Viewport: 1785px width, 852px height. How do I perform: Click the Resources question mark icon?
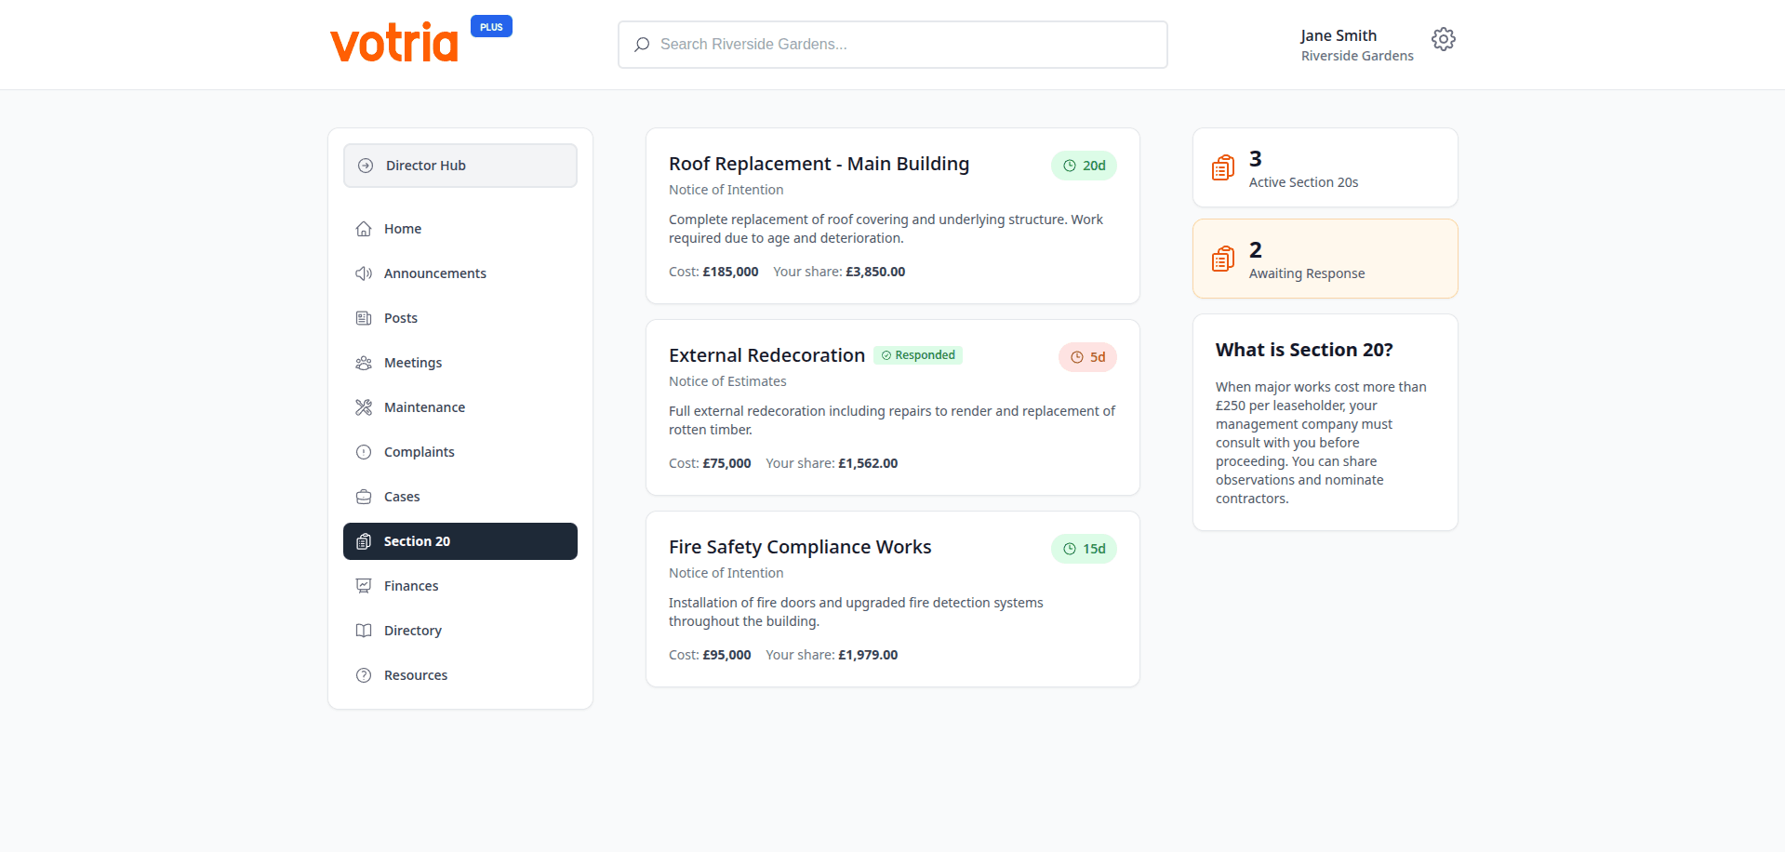click(x=364, y=674)
